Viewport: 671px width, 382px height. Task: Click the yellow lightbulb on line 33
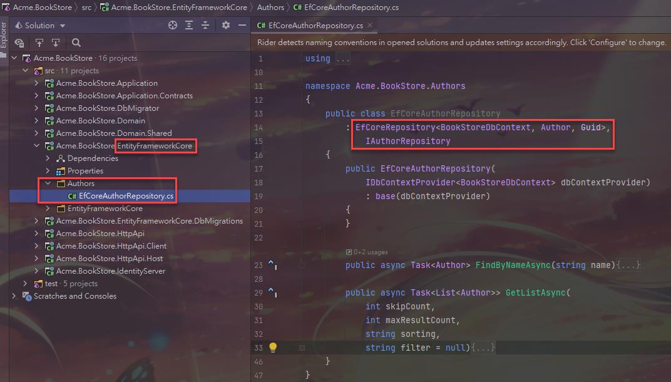[x=273, y=348]
